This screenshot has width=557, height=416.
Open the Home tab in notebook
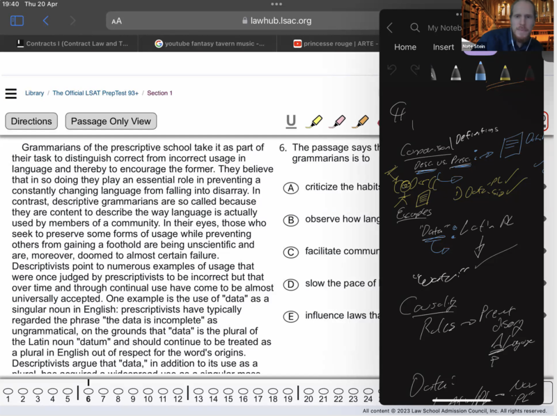(405, 47)
